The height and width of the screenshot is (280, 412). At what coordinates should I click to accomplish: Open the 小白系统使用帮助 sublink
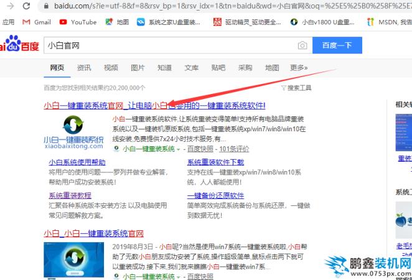point(77,162)
